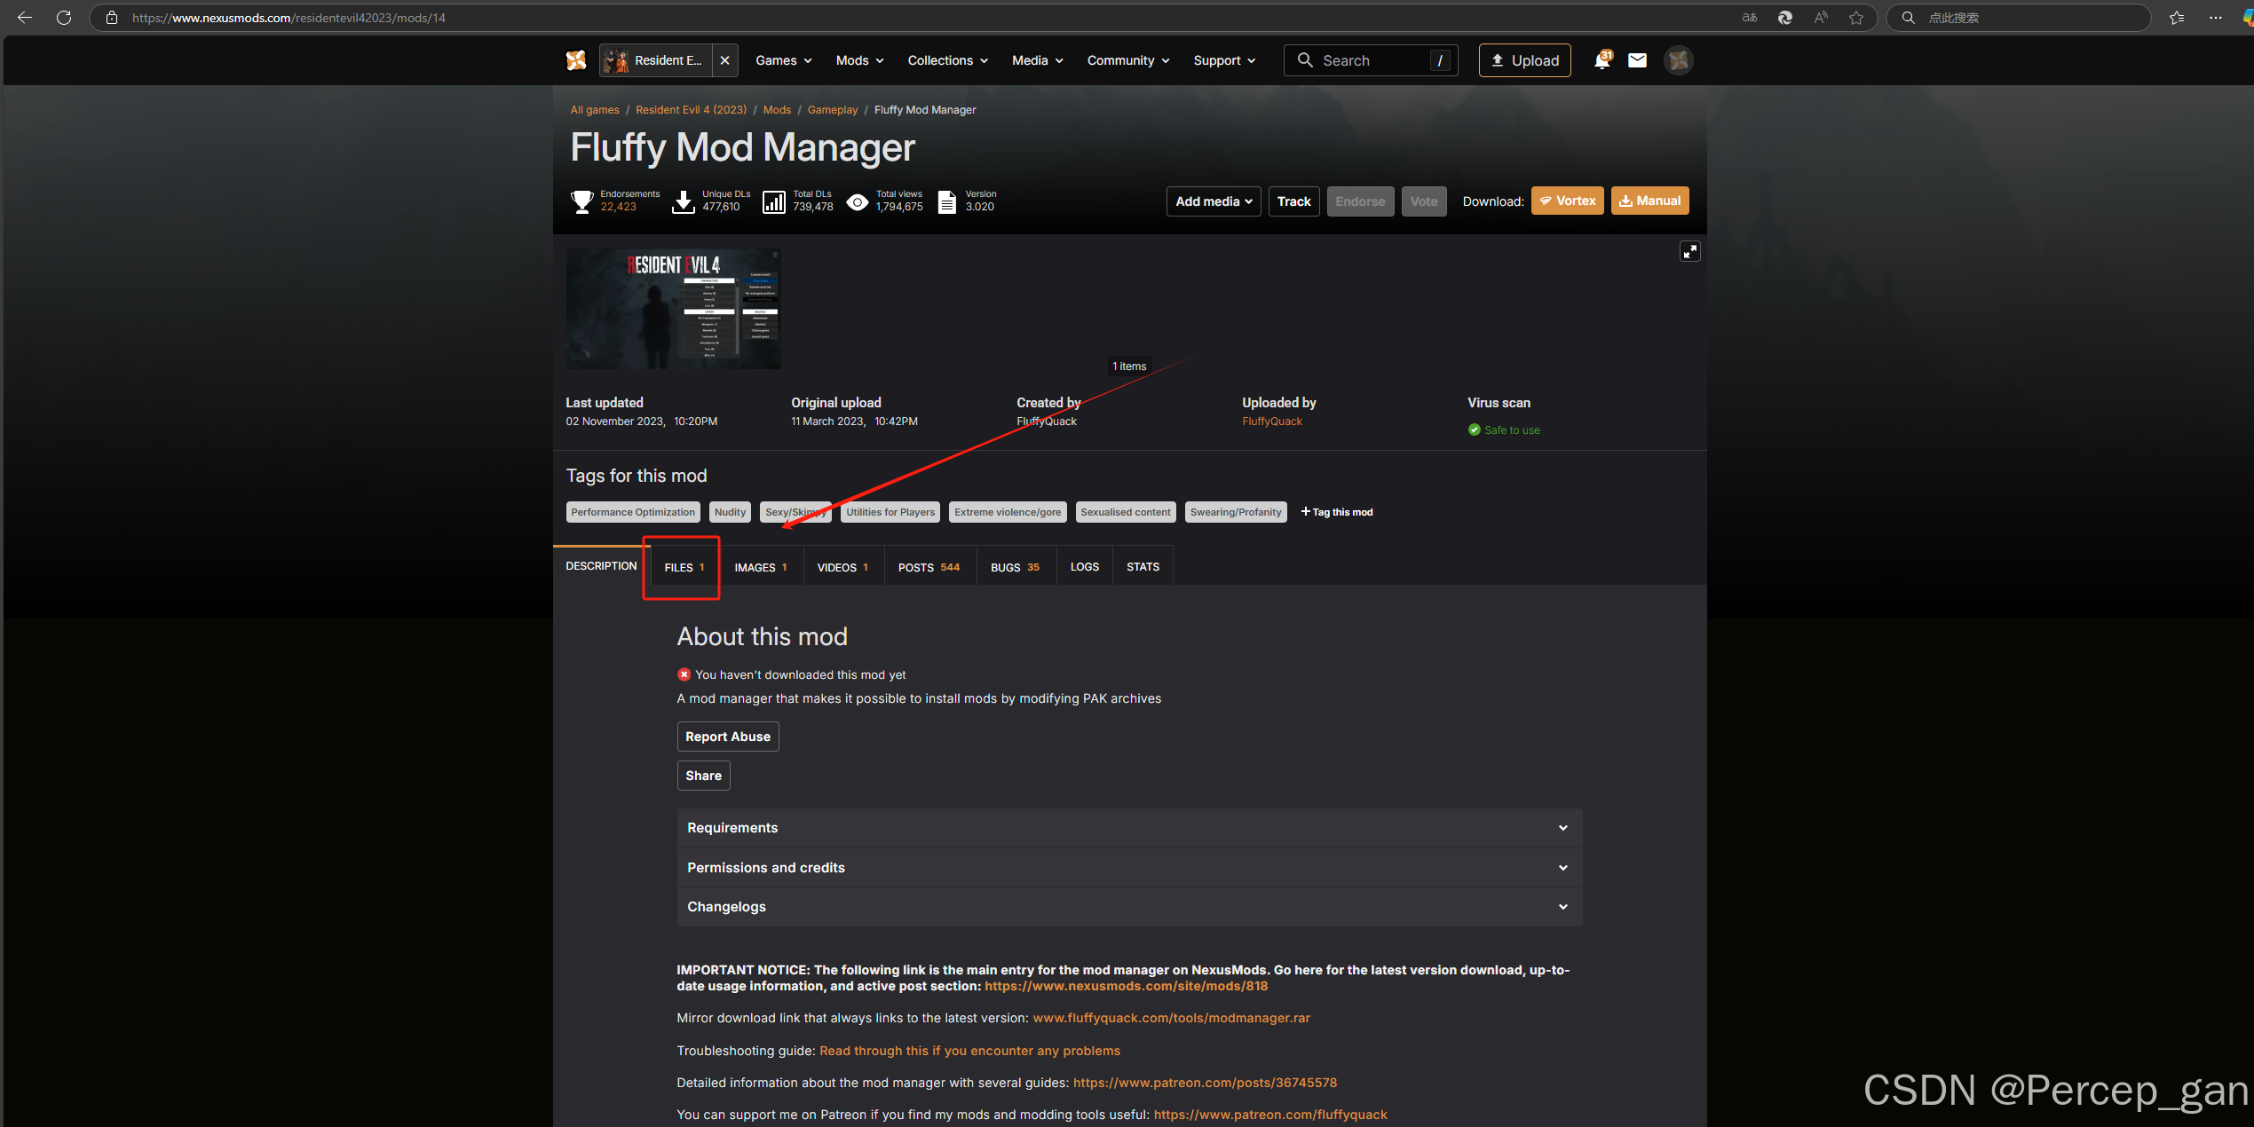Remove Resident Evil game filter X
The width and height of the screenshot is (2254, 1127).
(725, 60)
